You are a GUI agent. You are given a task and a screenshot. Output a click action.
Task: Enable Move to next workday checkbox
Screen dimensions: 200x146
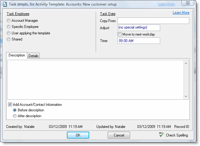point(120,34)
